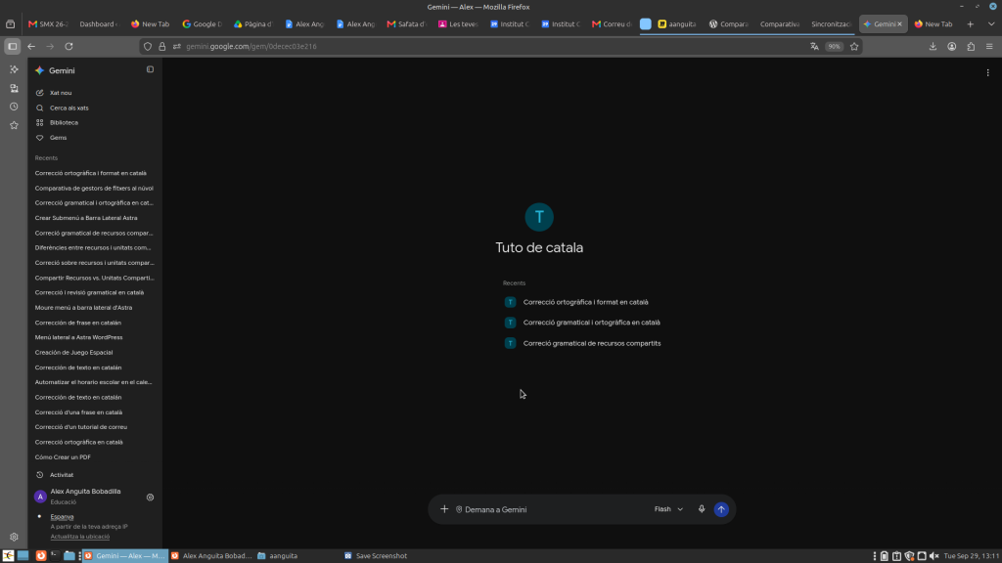Viewport: 1002px width, 563px height.
Task: Click the 90% zoom level indicator
Action: point(834,47)
